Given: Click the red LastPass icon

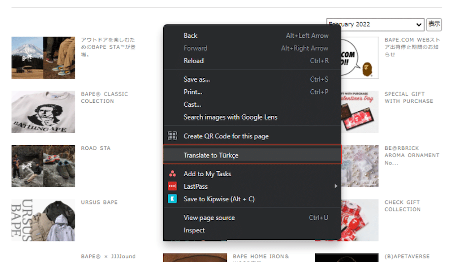Looking at the screenshot, I should pyautogui.click(x=173, y=186).
